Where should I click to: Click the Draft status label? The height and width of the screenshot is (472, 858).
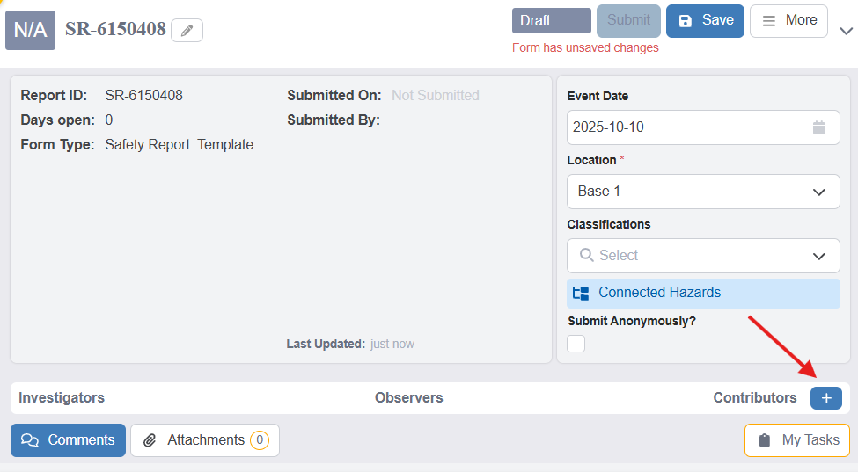tap(551, 21)
